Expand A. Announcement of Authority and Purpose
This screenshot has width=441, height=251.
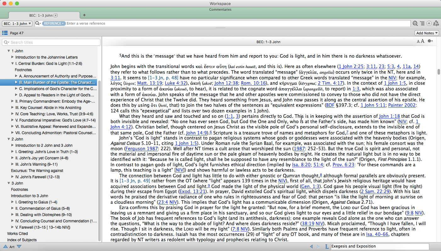(16, 76)
